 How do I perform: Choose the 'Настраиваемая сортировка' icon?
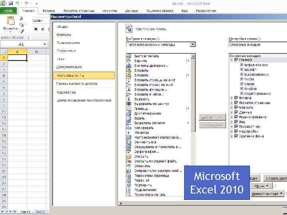129,137
